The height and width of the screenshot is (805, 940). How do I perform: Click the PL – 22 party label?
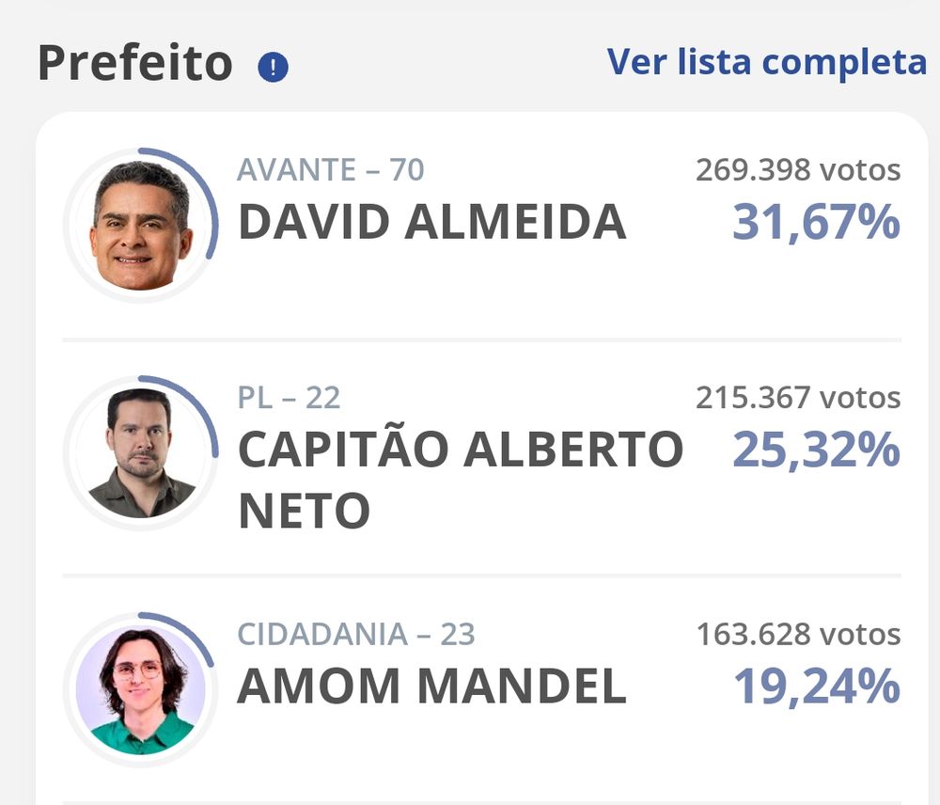point(289,398)
